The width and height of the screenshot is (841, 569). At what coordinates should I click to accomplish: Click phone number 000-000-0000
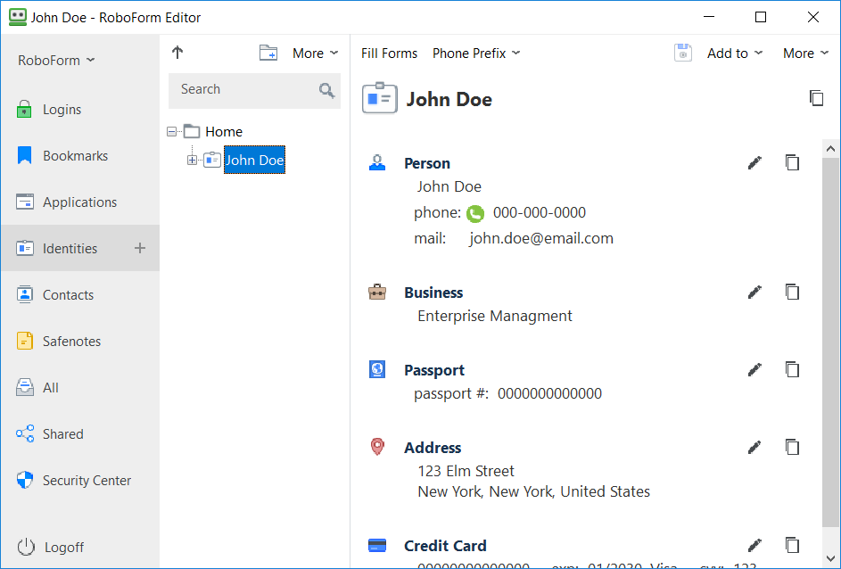click(x=539, y=212)
